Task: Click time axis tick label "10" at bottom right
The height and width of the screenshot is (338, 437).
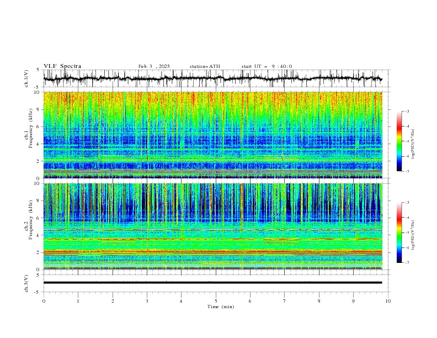Action: tap(388, 301)
